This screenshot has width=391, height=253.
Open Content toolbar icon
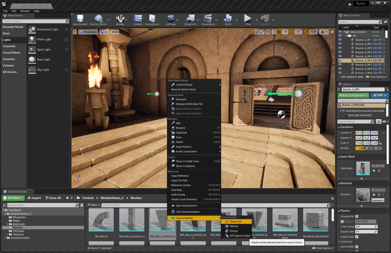[138, 20]
